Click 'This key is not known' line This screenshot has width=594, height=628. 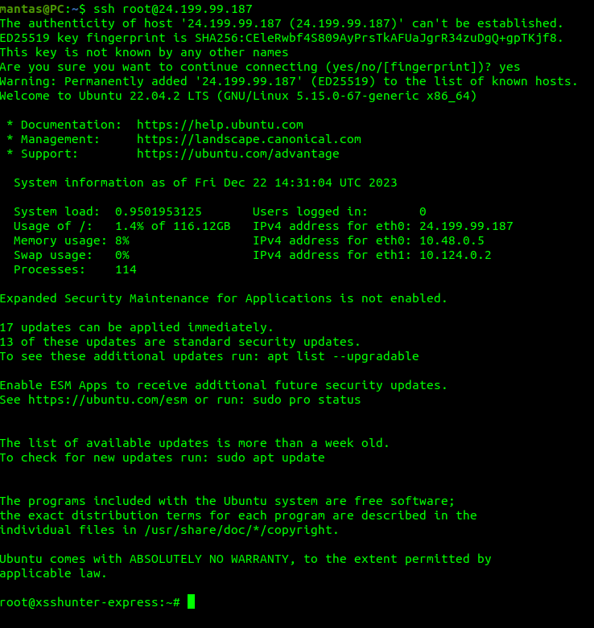(x=144, y=52)
